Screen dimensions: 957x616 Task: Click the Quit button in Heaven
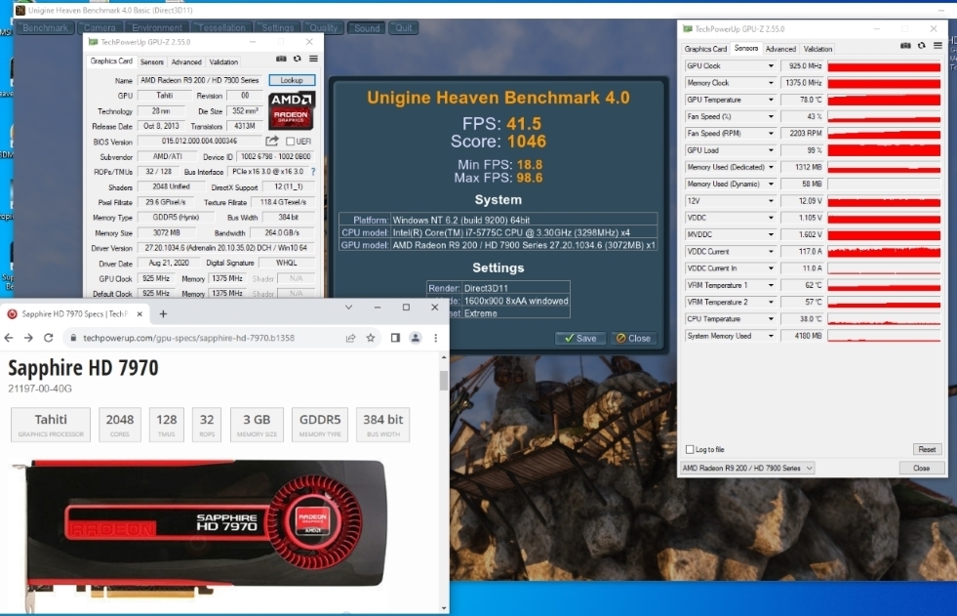pos(404,28)
